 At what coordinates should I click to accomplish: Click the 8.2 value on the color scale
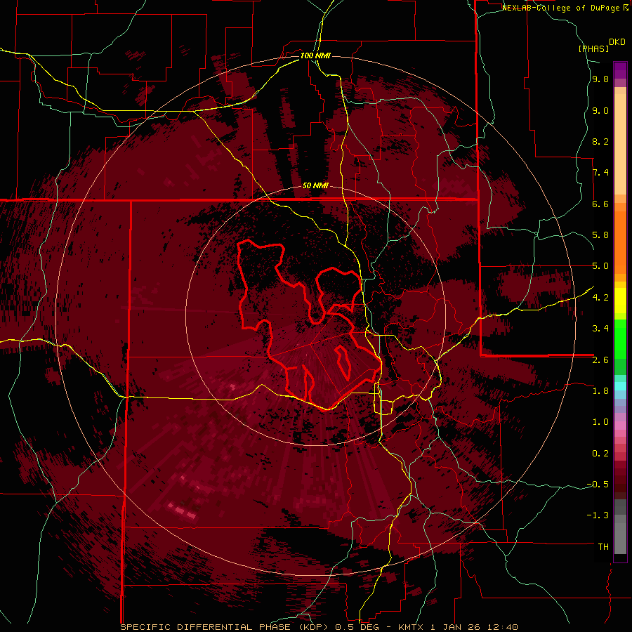click(600, 141)
